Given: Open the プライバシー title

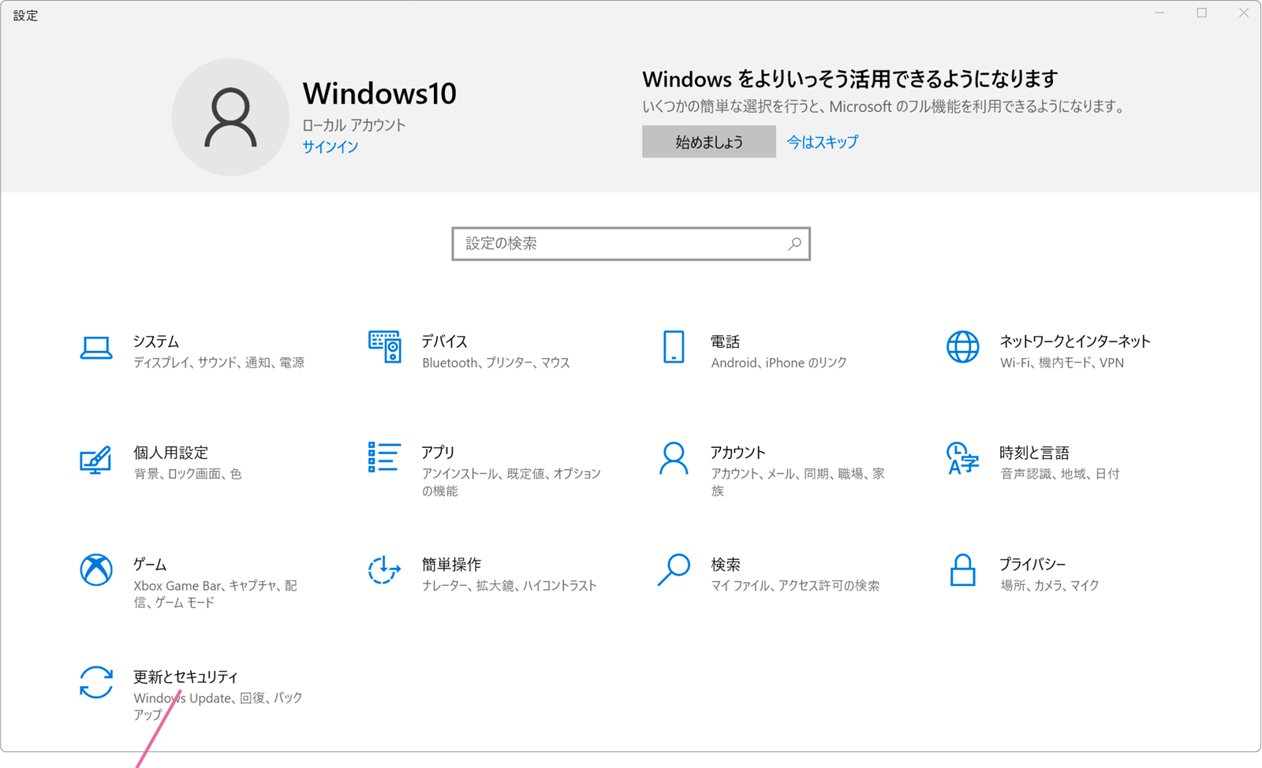Looking at the screenshot, I should 1032,565.
